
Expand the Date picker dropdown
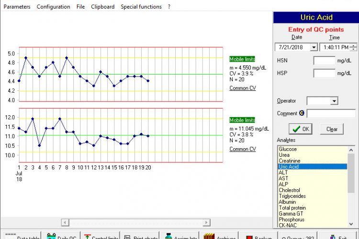[314, 47]
